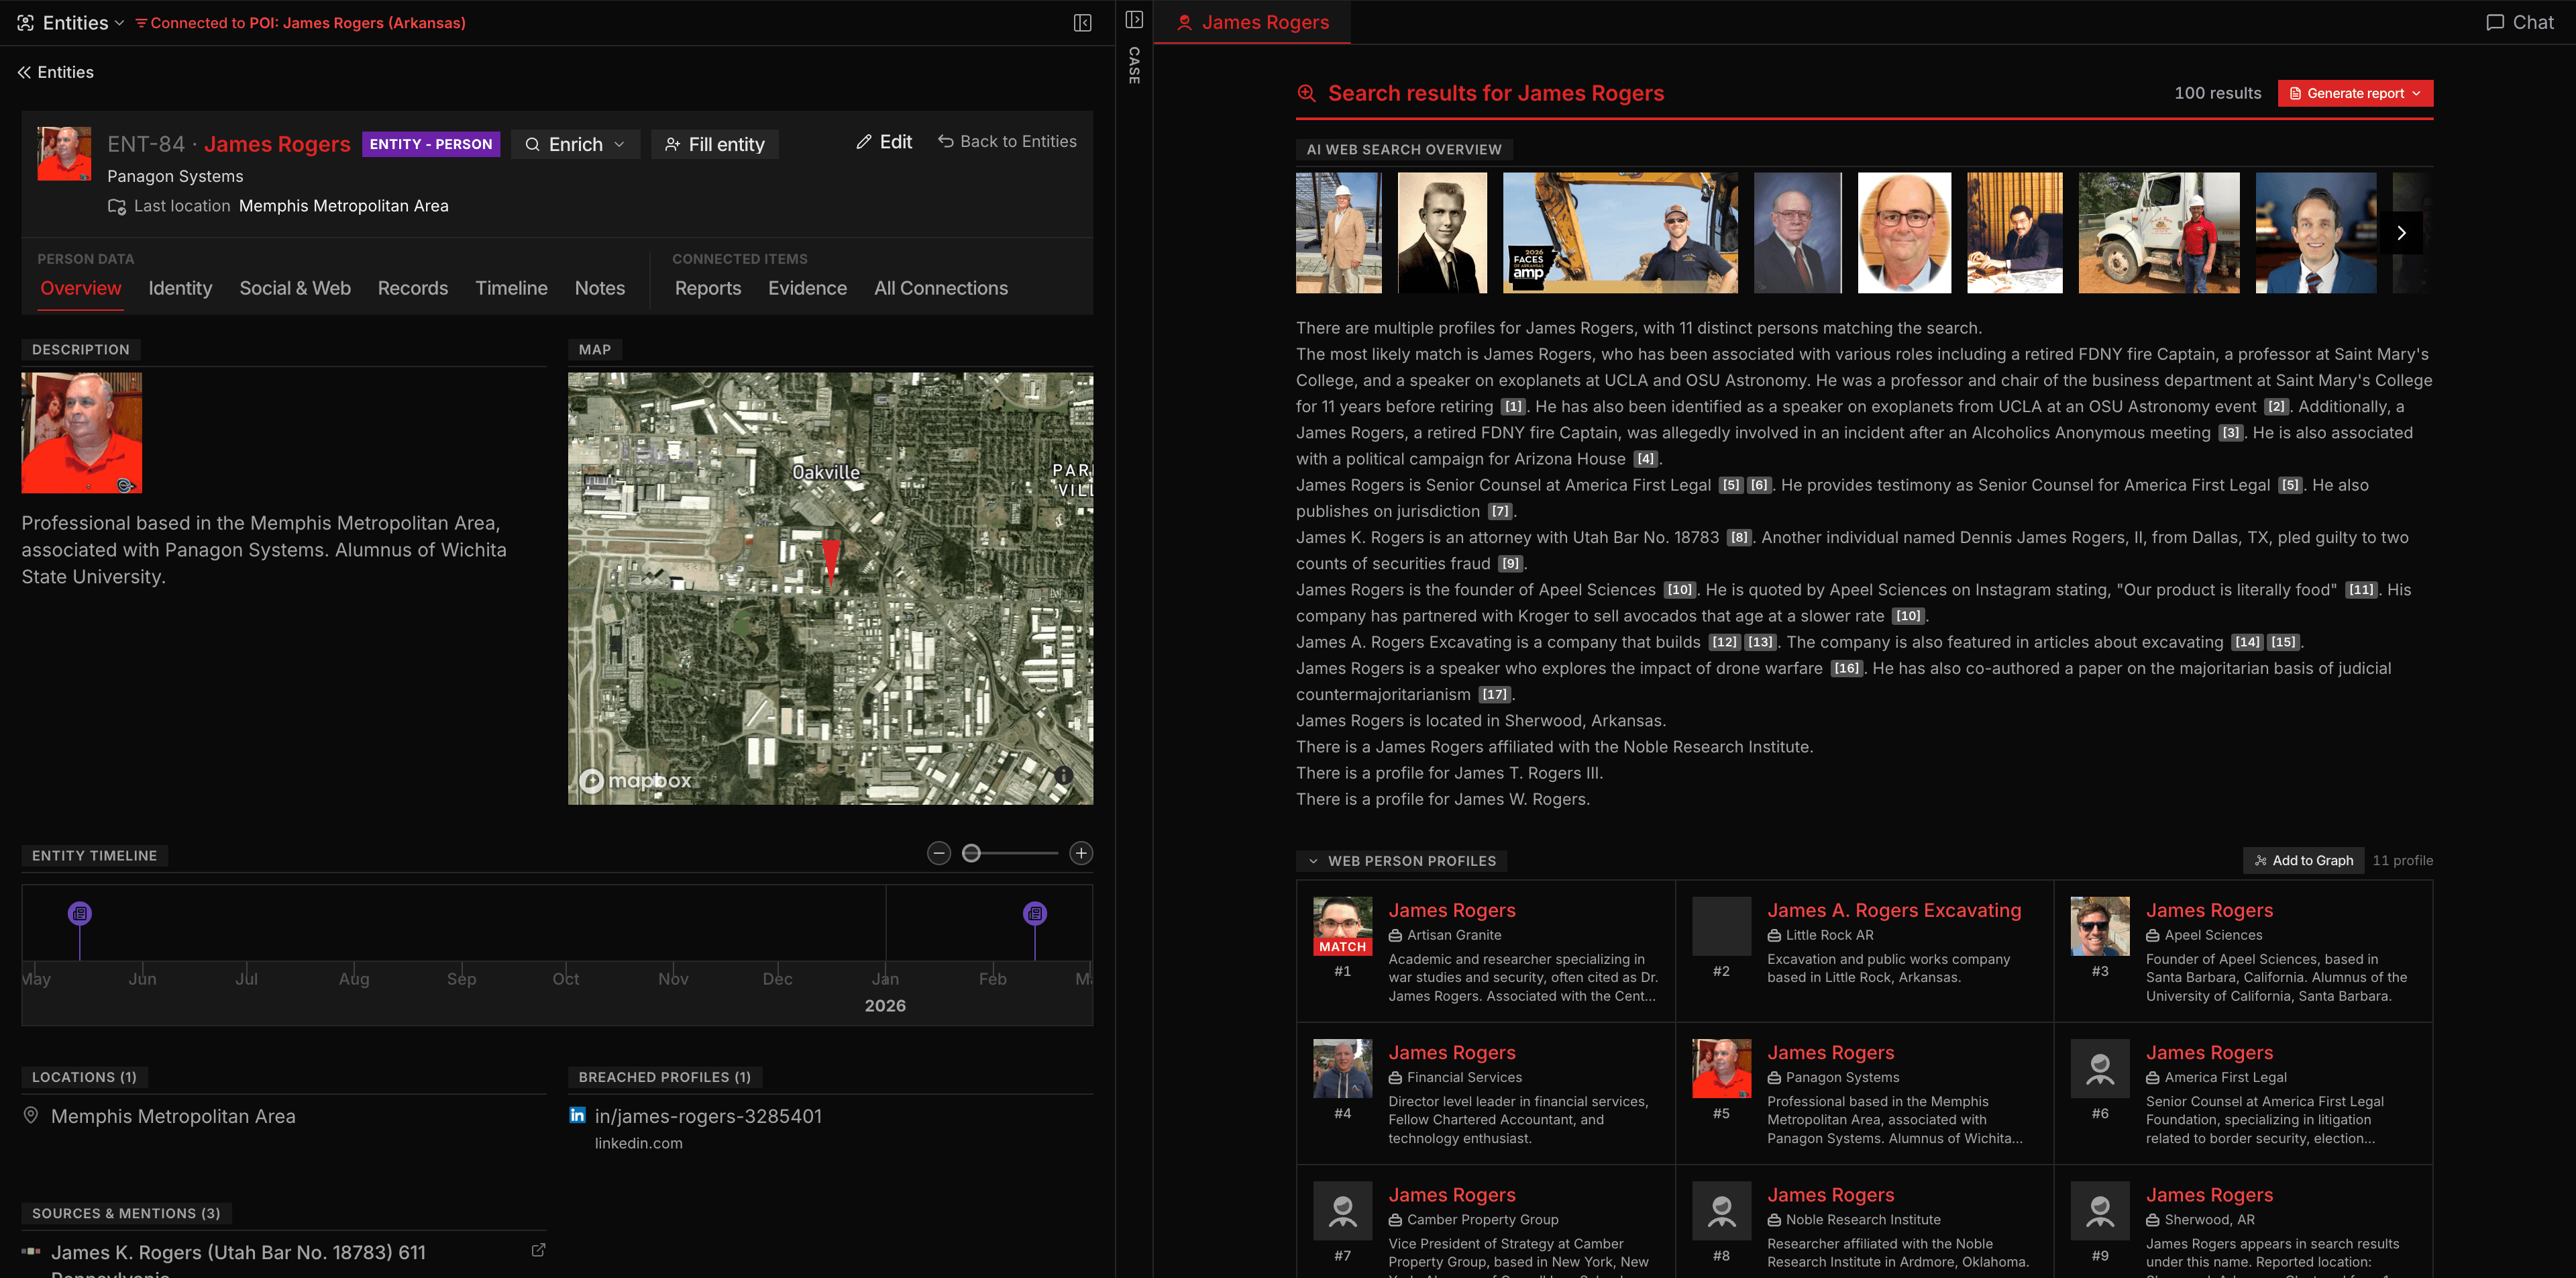The height and width of the screenshot is (1278, 2576).
Task: Open the hard hat man photo thumbnail
Action: 1338,232
